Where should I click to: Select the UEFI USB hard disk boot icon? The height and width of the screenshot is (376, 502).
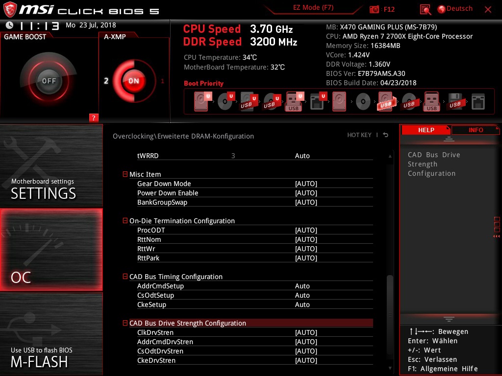click(x=249, y=101)
